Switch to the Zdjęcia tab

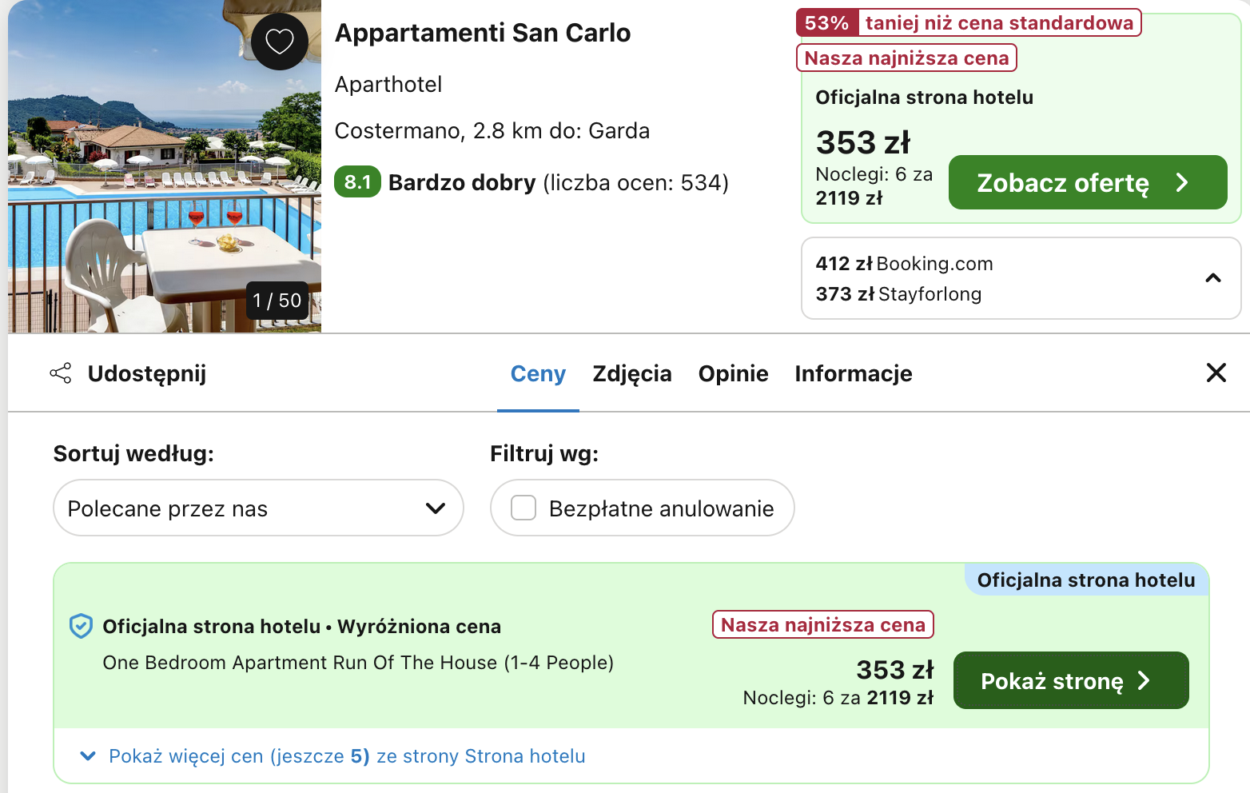(631, 373)
